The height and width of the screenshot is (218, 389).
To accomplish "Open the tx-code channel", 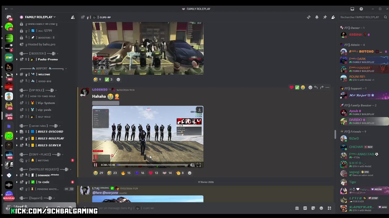I will (44, 182).
